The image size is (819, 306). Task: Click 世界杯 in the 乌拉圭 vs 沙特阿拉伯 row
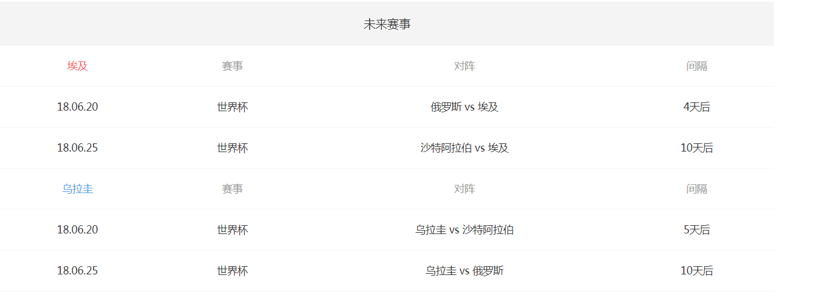tap(232, 230)
